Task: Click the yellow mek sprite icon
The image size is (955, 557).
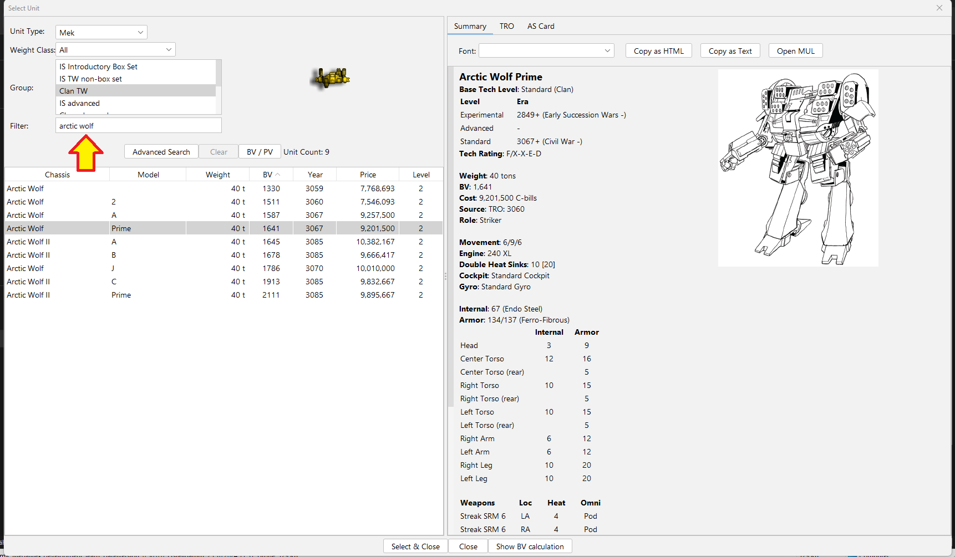Action: [x=331, y=78]
